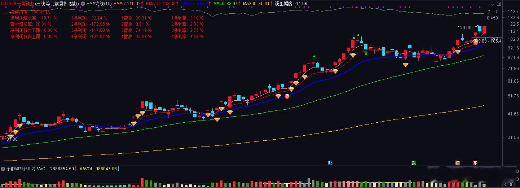Click 3净利率: 2.75 % text
Image resolution: width=520 pixels, height=188 pixels.
coord(188,30)
